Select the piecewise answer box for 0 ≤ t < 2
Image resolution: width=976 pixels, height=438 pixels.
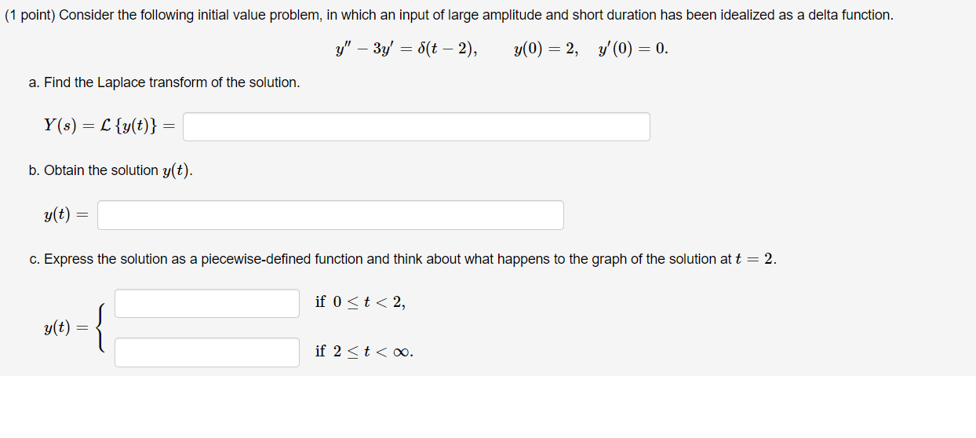[x=207, y=303]
